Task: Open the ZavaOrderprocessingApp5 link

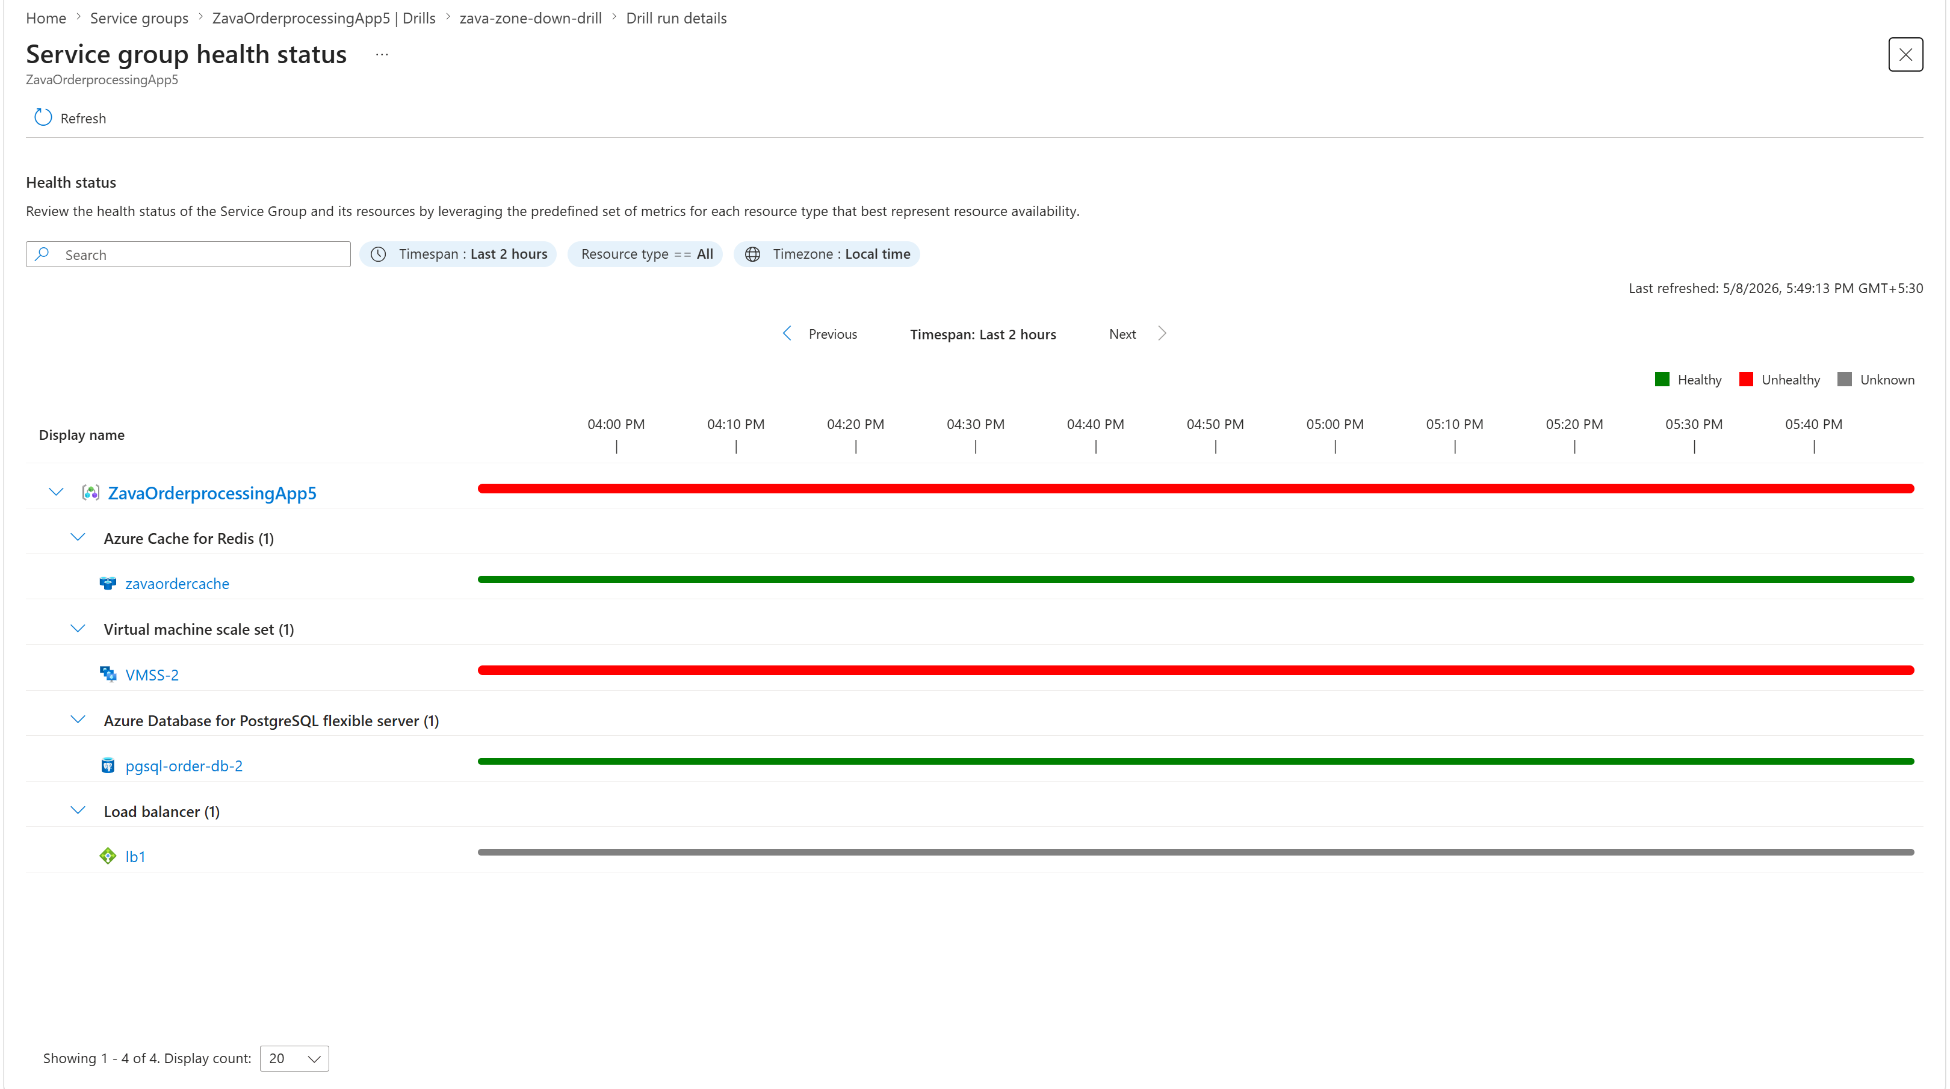Action: (x=212, y=493)
